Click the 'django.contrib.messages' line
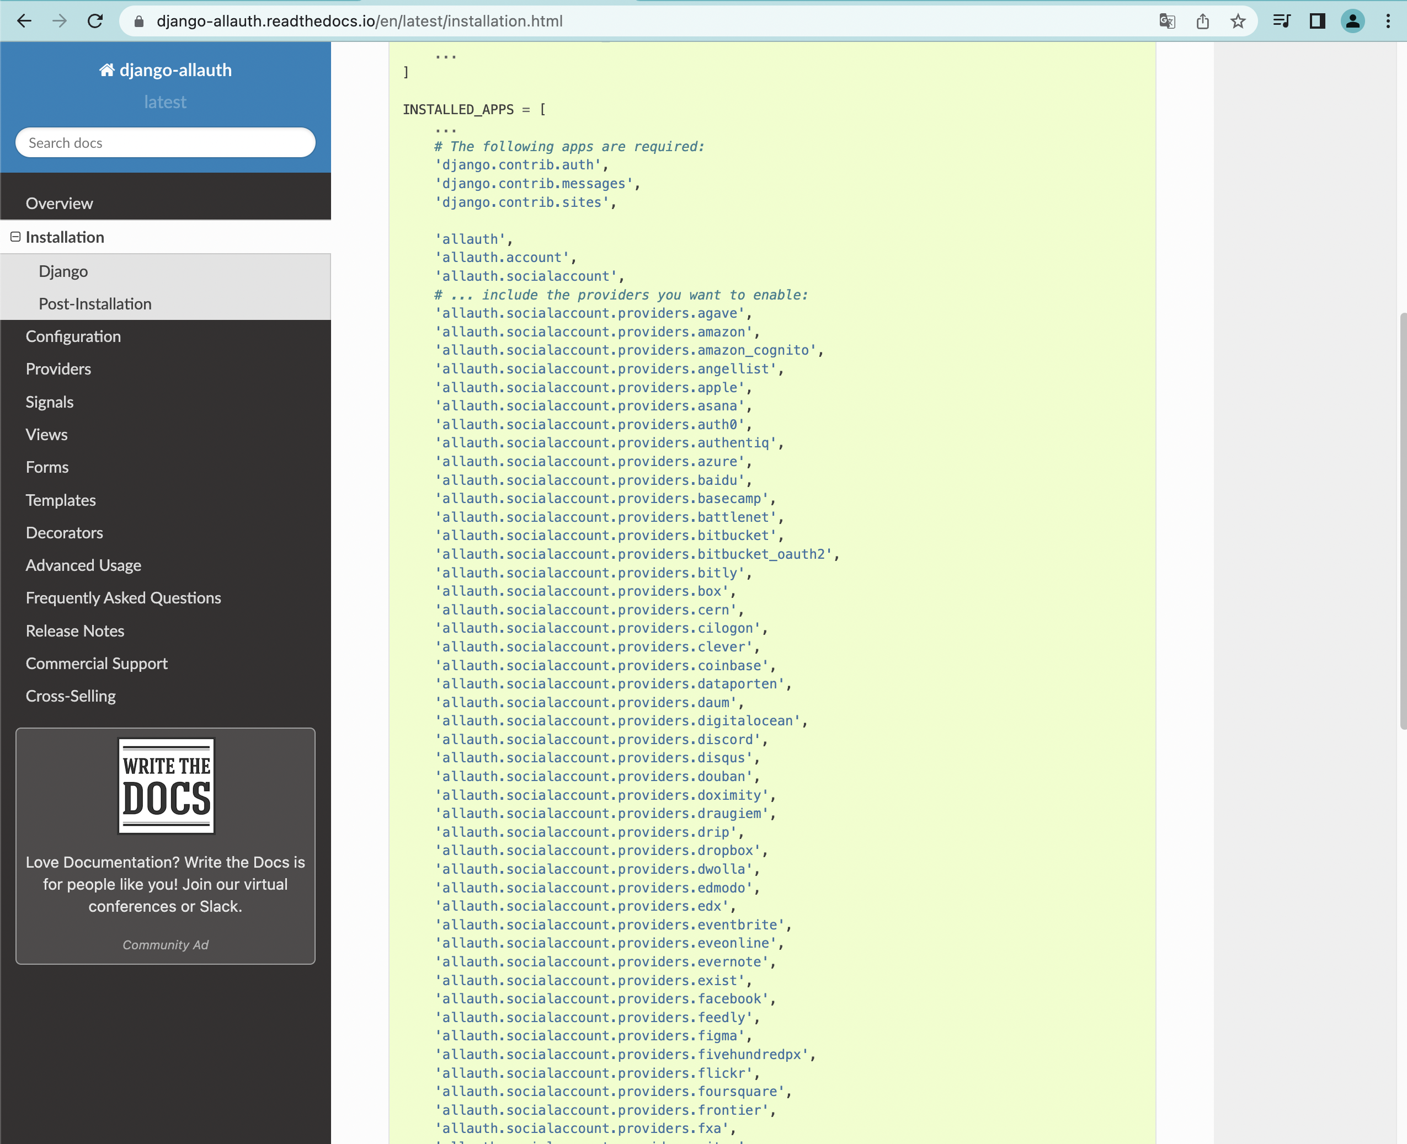The width and height of the screenshot is (1407, 1144). pos(538,184)
